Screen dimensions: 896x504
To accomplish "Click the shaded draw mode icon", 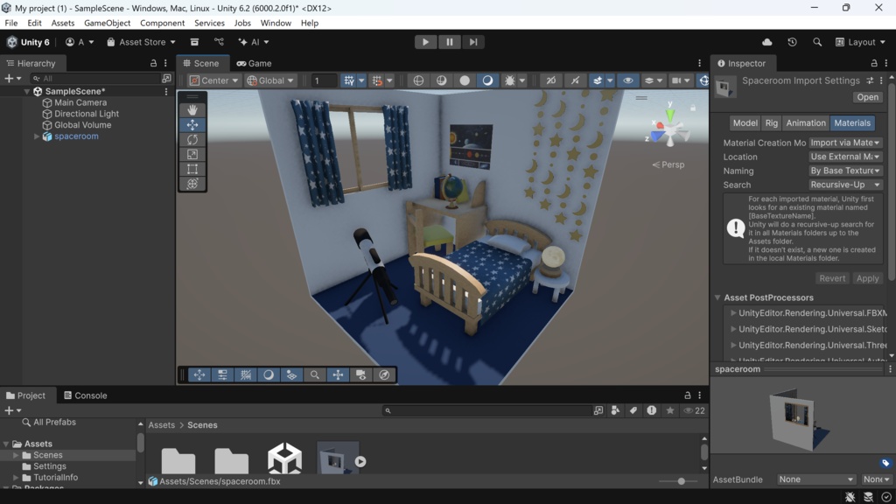I will [487, 80].
